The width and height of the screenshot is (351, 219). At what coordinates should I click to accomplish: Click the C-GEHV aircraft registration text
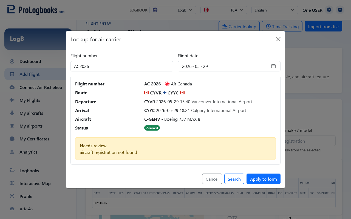(x=152, y=119)
